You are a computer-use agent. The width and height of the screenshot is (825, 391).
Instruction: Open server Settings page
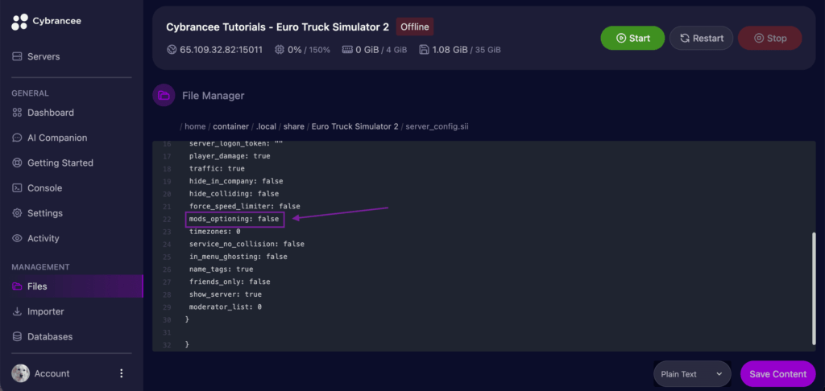click(x=37, y=213)
